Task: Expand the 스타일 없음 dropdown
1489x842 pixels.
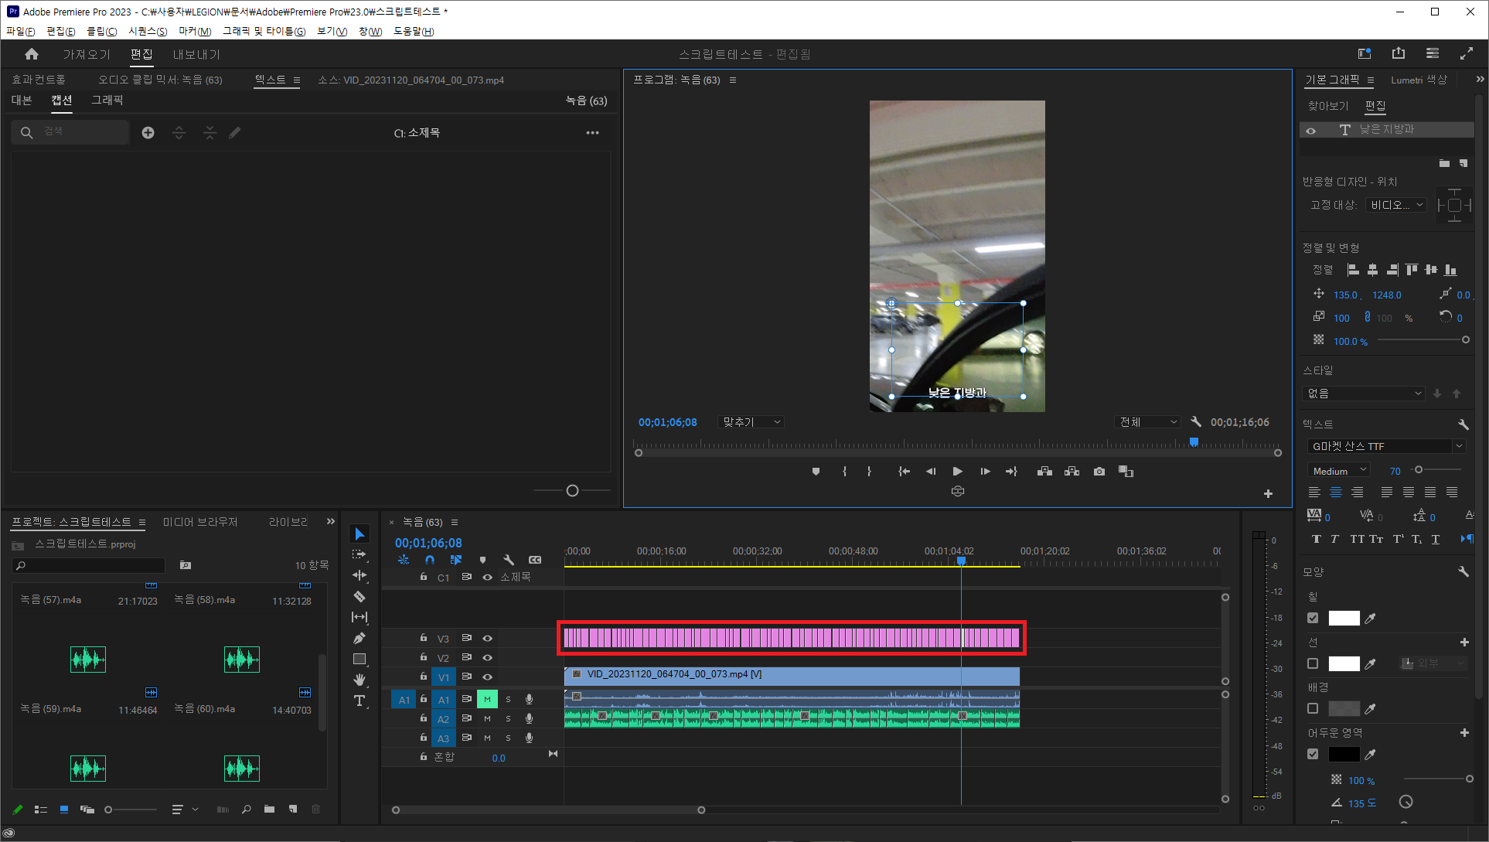Action: [1364, 394]
